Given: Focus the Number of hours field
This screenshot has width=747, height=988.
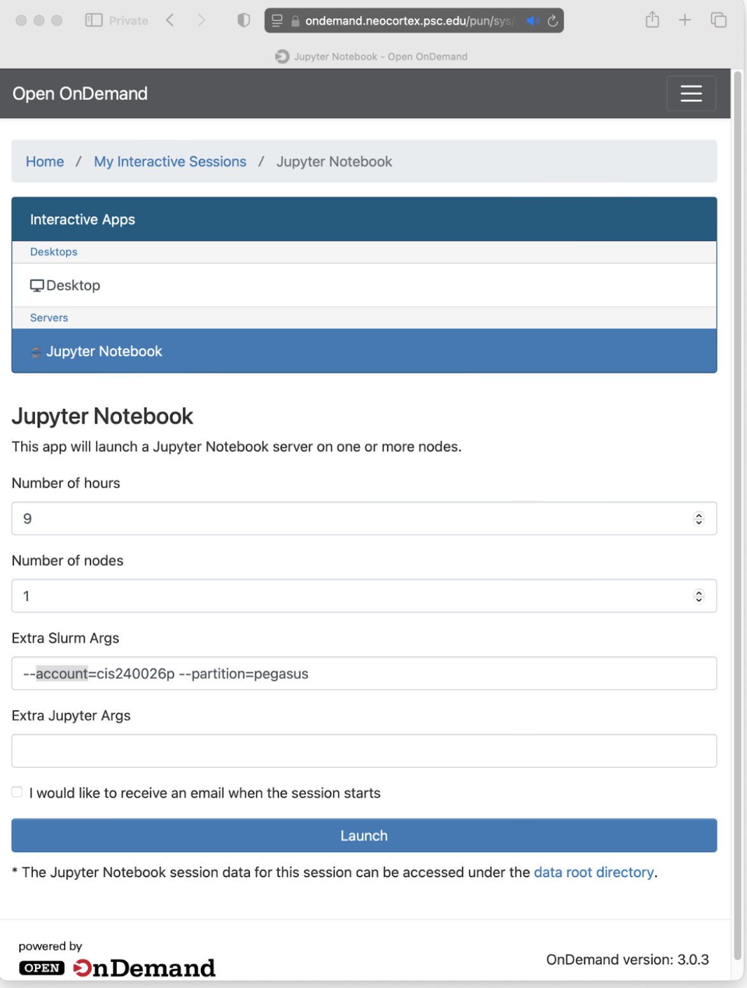Looking at the screenshot, I should [x=364, y=518].
